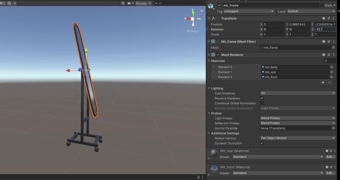The height and width of the screenshot is (180, 340).
Task: Toggle the Dynamic Occlusion checkbox
Action: tap(262, 143)
